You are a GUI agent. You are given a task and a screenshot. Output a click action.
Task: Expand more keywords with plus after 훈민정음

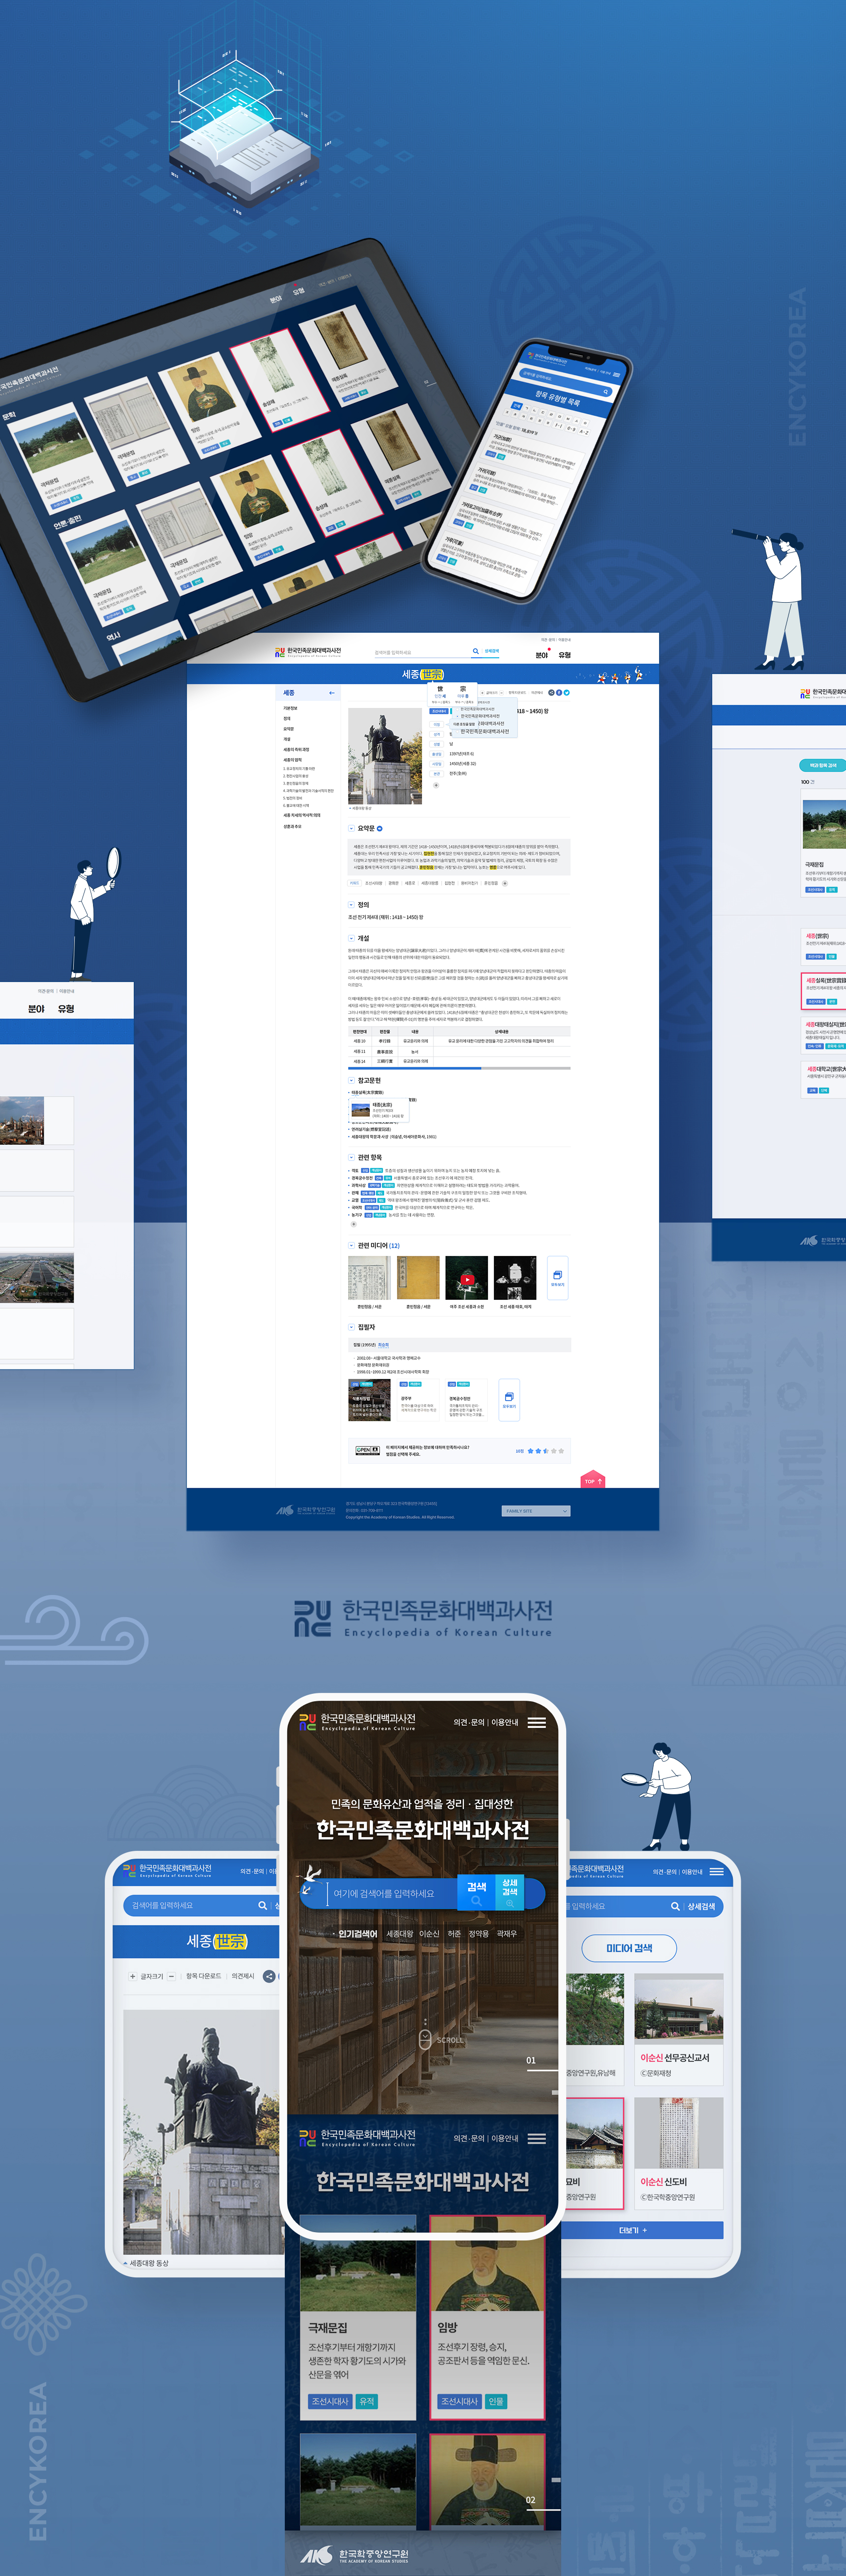coord(505,883)
